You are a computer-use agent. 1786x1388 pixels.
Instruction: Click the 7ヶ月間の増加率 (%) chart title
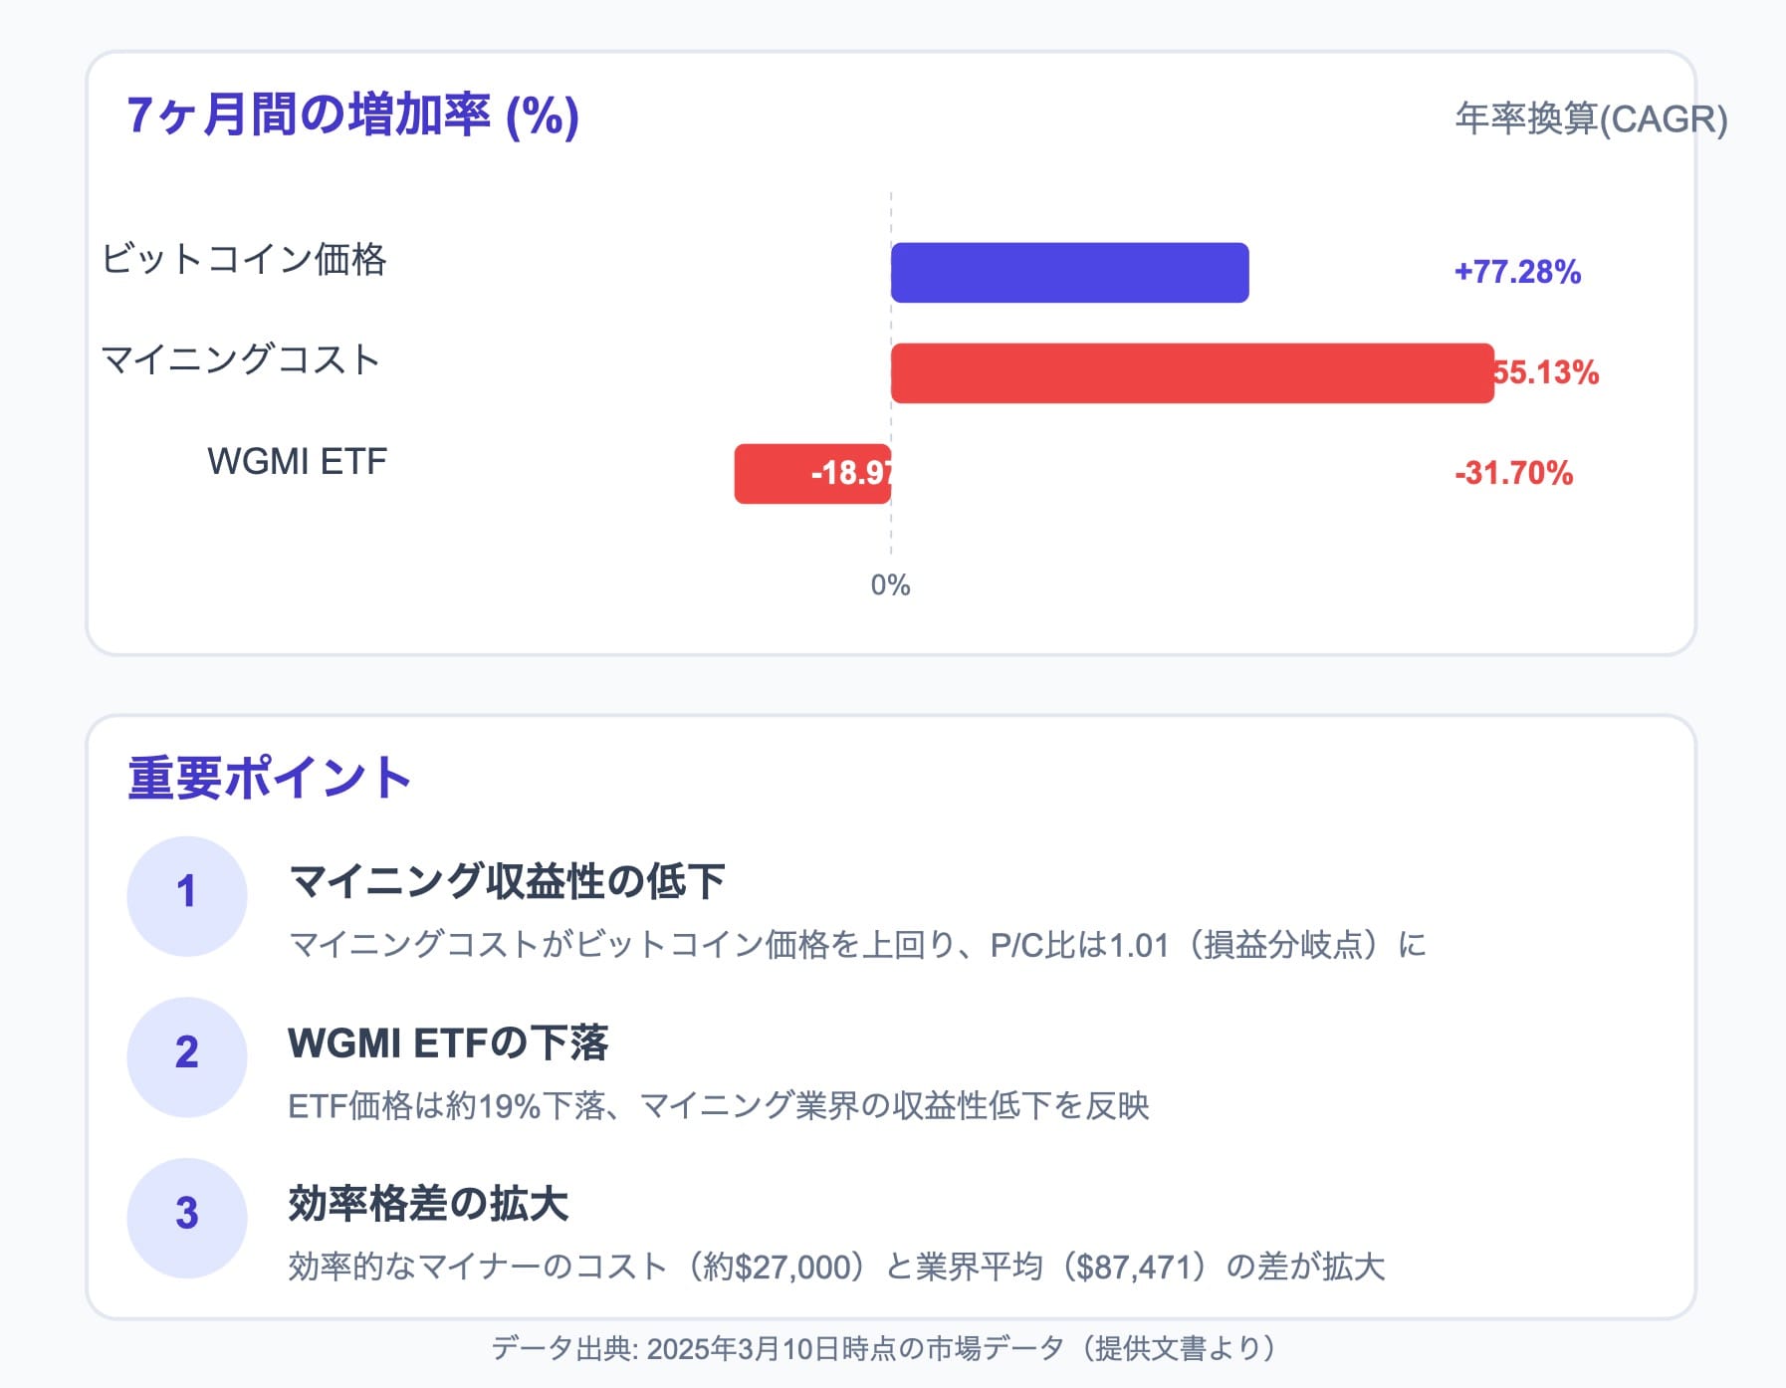(x=352, y=116)
